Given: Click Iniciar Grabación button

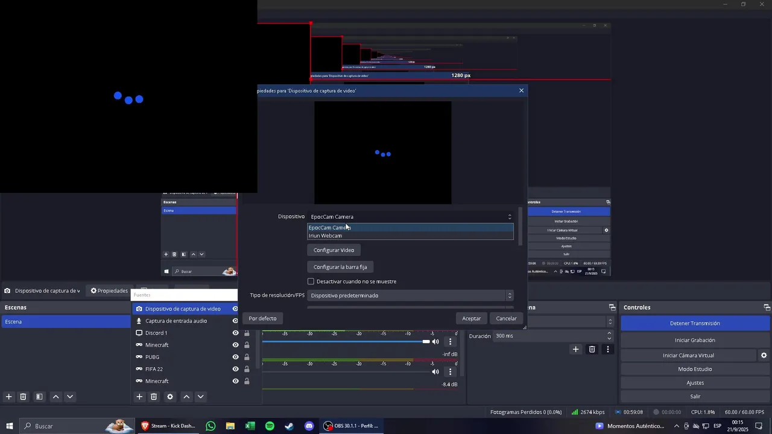Looking at the screenshot, I should [x=695, y=340].
